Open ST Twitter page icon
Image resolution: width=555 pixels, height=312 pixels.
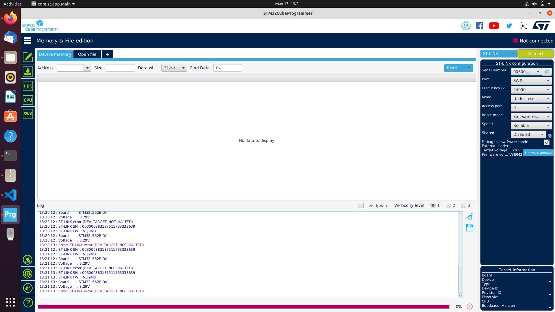click(509, 26)
